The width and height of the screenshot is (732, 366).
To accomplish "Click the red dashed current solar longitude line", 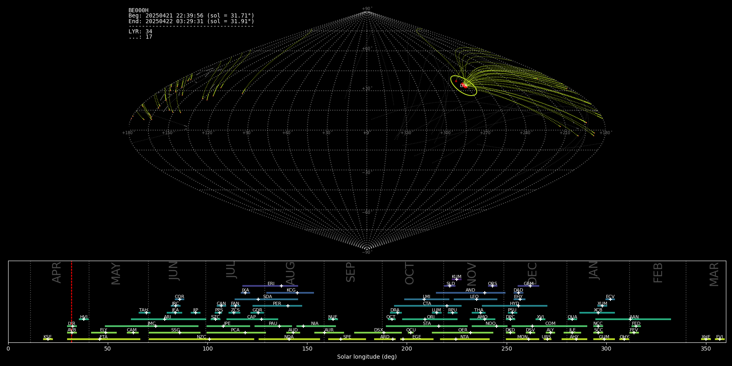I will 72,301.
